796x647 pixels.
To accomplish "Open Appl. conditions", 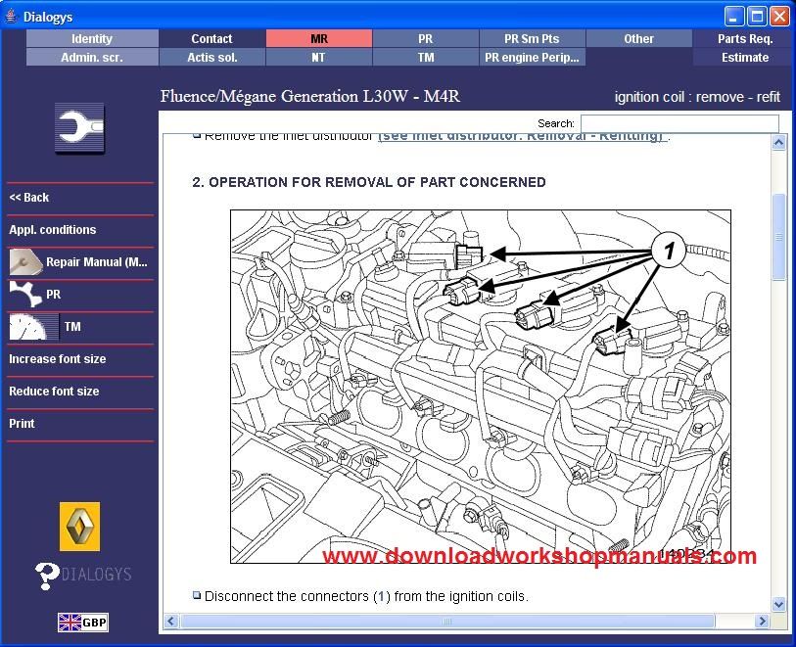I will tap(52, 230).
